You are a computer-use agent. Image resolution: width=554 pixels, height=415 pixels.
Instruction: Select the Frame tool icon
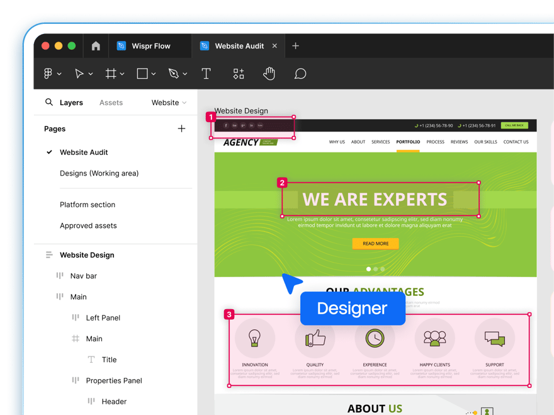pos(111,74)
